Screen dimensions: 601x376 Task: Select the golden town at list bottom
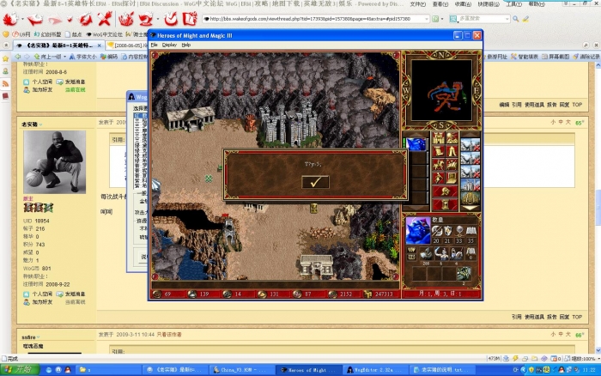(470, 198)
